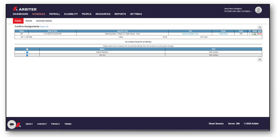Viewport: 277px width, 137px height.
Task: Click the Role column header in the contacts table
Action: click(x=214, y=49)
